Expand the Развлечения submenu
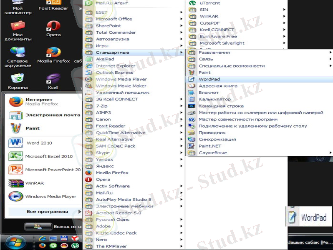 214,52
